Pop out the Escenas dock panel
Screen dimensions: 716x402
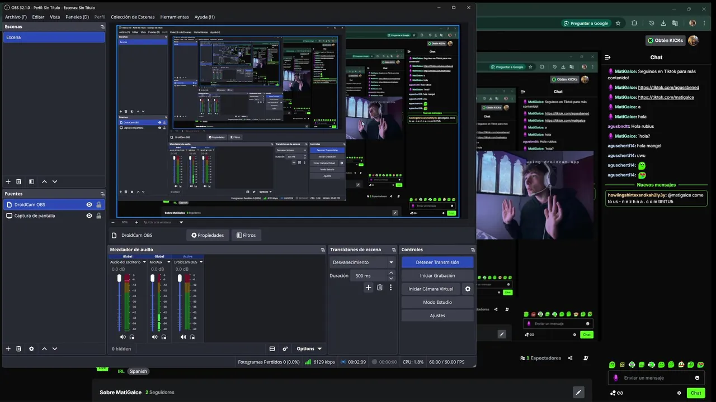[102, 27]
